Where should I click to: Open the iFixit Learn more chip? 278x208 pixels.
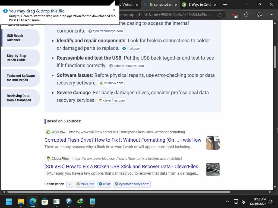pyautogui.click(x=105, y=184)
